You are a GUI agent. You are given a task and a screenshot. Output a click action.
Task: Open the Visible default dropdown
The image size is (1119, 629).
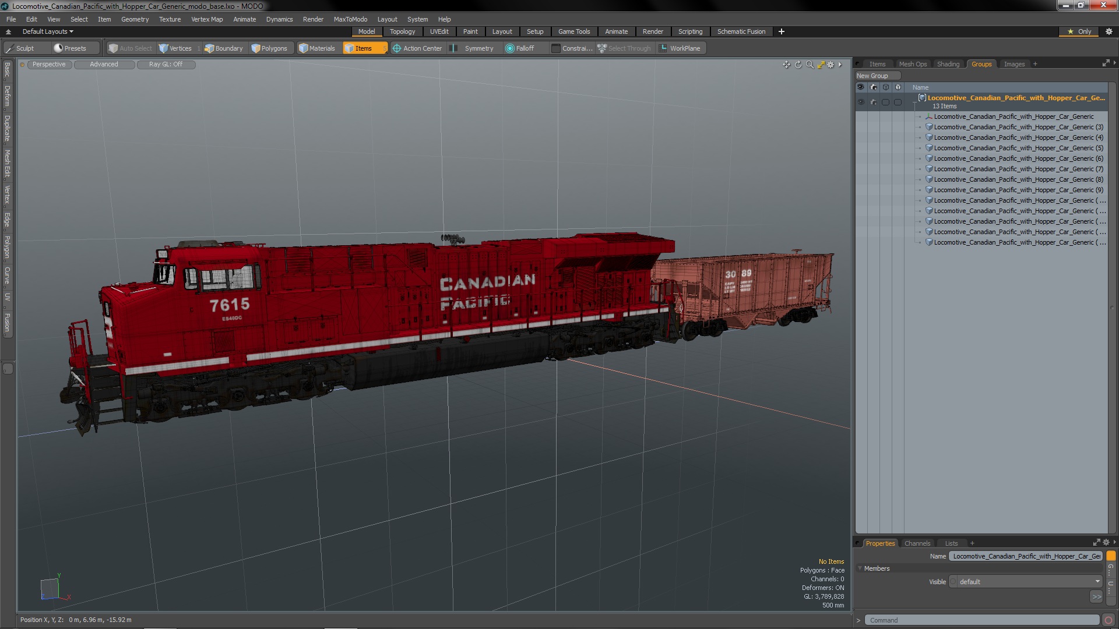point(1025,582)
